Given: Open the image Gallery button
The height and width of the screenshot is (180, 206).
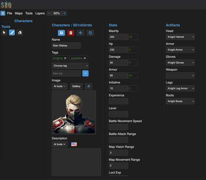Looking at the screenshot, I should tap(76, 86).
